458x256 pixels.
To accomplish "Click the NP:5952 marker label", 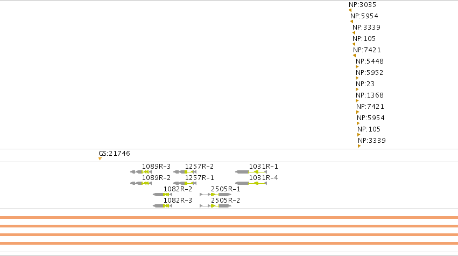I will coord(370,73).
